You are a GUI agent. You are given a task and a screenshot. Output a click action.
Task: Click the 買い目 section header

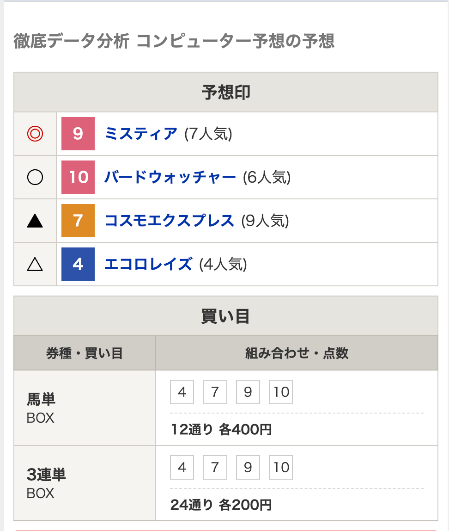[x=226, y=316]
